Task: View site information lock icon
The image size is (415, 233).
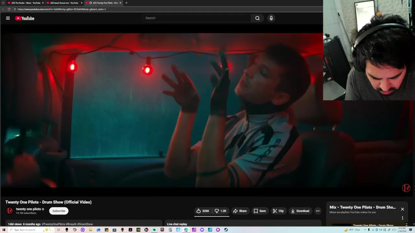Action: coord(15,9)
